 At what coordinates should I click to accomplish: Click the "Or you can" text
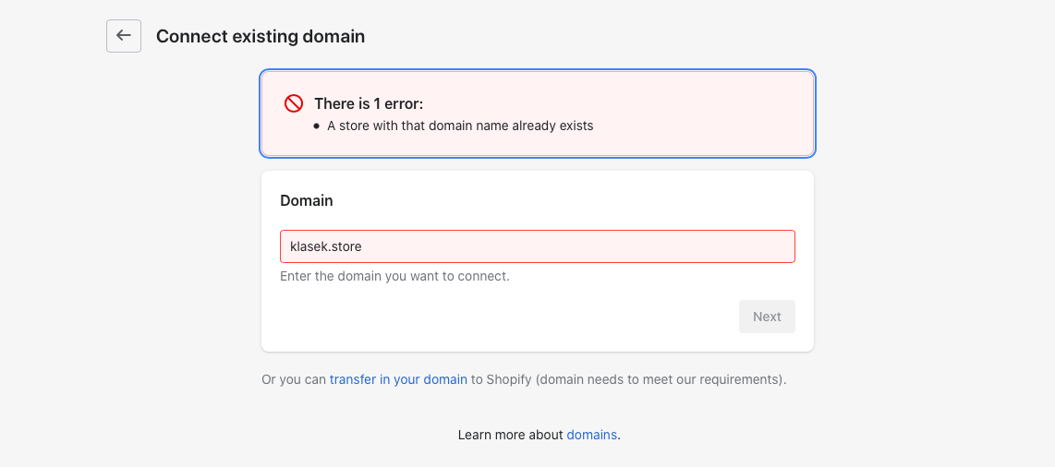click(294, 379)
